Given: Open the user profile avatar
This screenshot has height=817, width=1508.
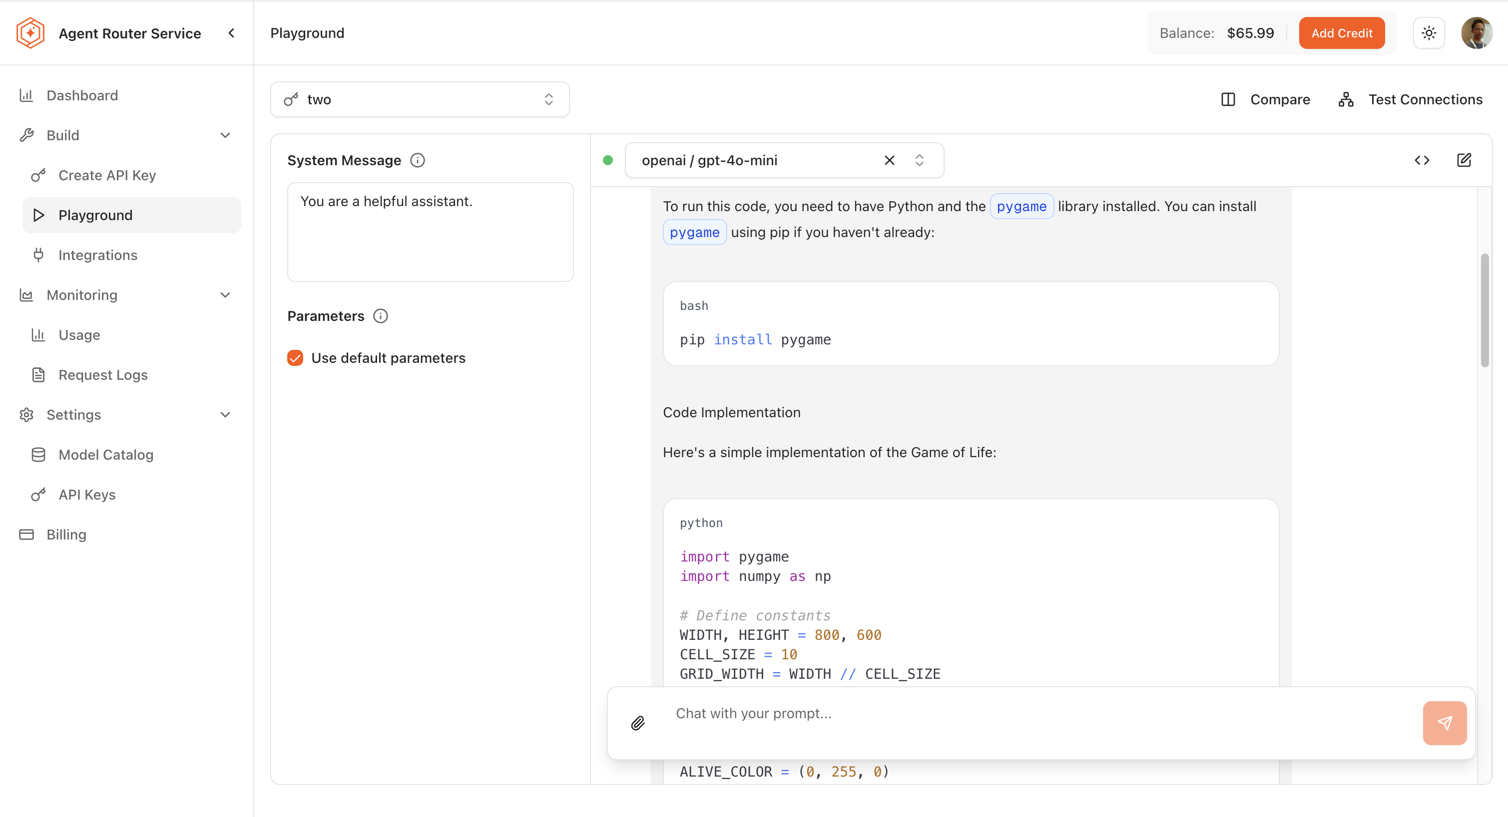Looking at the screenshot, I should coord(1477,33).
